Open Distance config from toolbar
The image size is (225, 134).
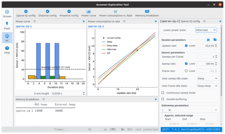(48, 13)
